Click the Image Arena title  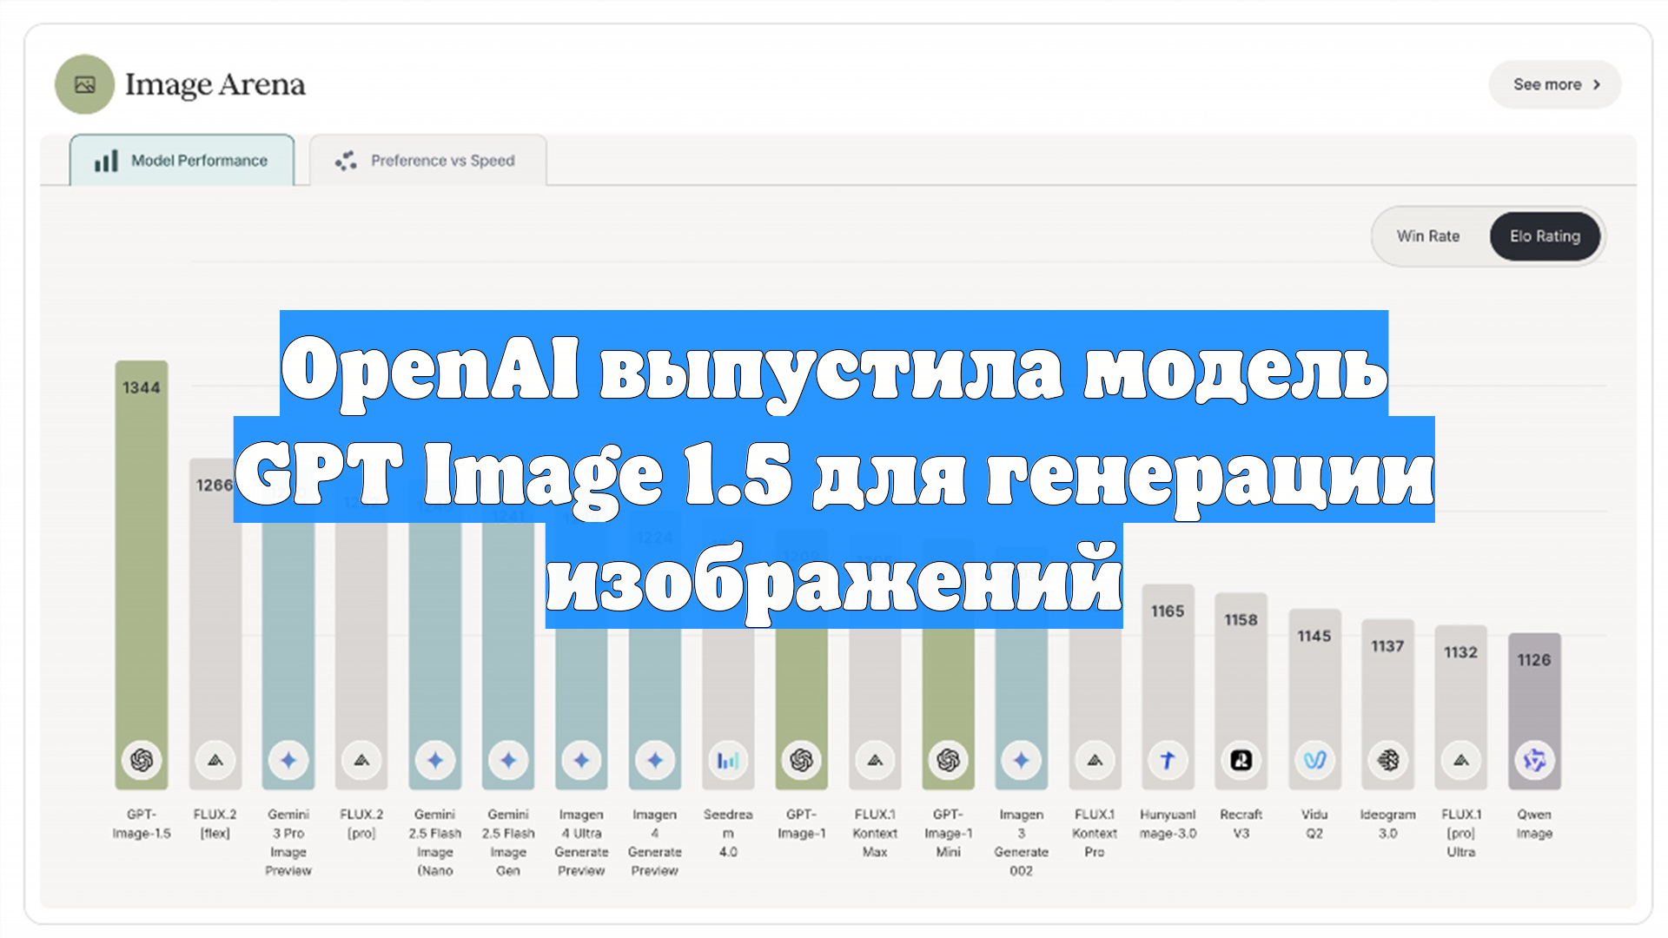(x=215, y=84)
